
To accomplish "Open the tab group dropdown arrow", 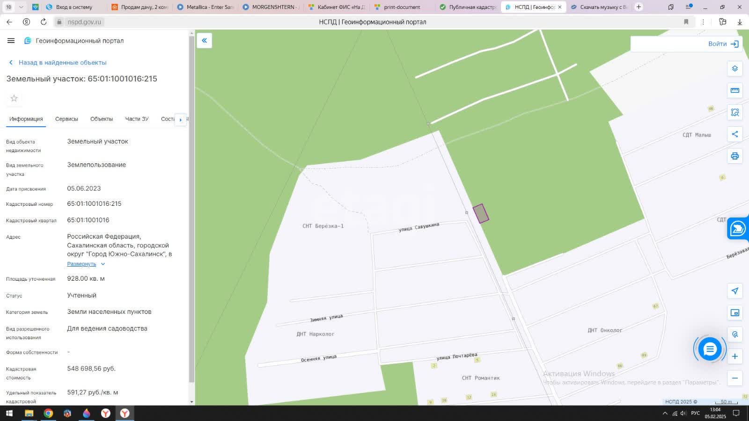I will click(21, 7).
